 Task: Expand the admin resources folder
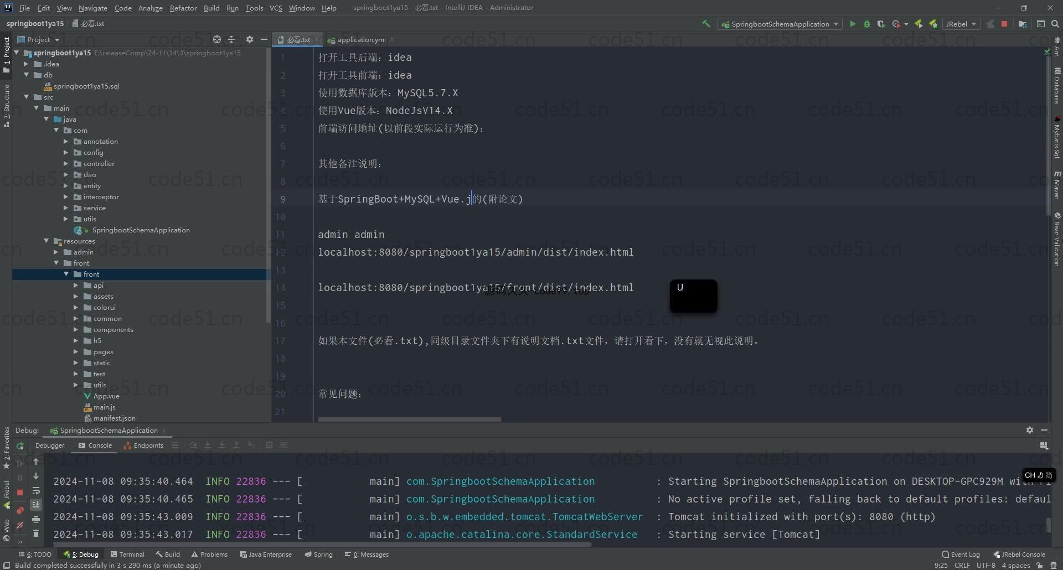[x=56, y=252]
